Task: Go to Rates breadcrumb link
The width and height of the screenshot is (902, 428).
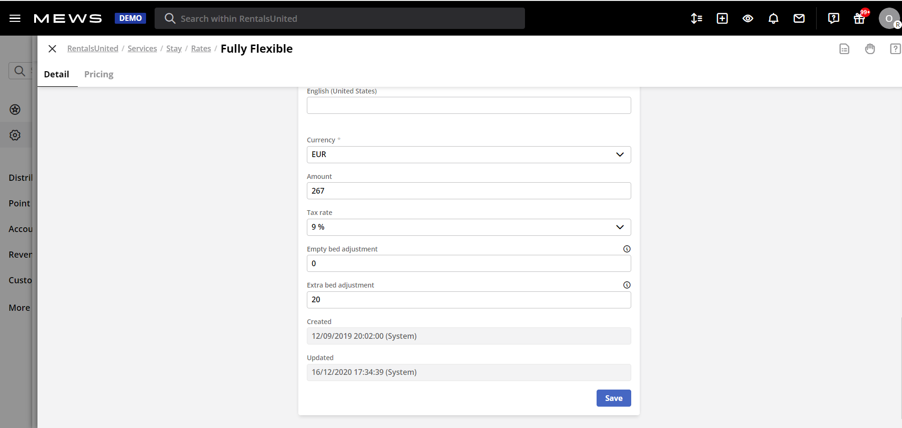Action: coord(201,49)
